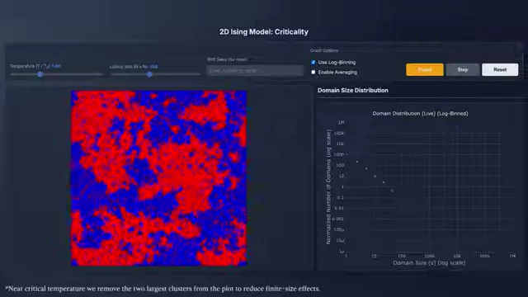Image resolution: width=528 pixels, height=297 pixels.
Task: Click the 2D Ising Model: Criticality title
Action: point(264,32)
